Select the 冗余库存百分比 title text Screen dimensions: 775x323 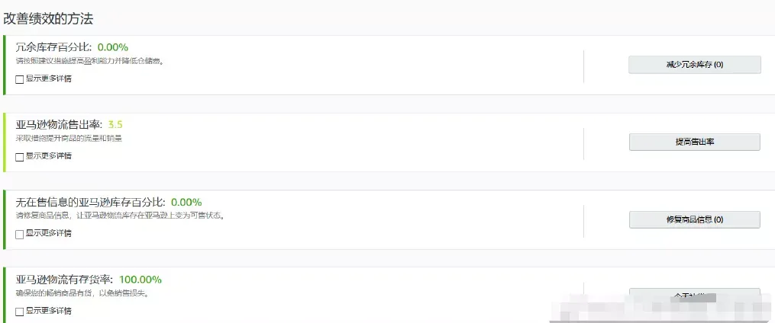(x=53, y=47)
